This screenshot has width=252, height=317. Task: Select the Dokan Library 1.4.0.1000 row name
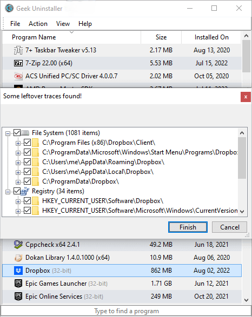coord(68,258)
